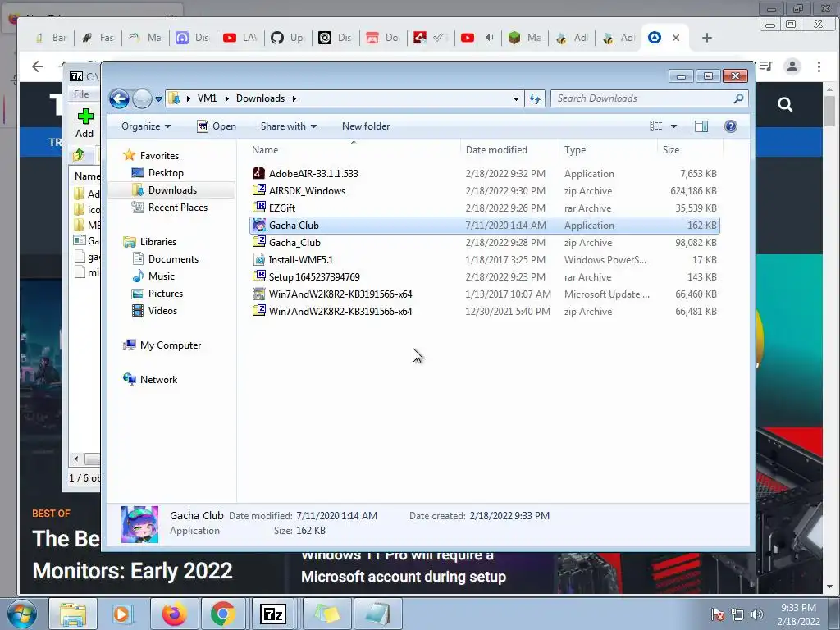The image size is (840, 630).
Task: Expand the Downloads breadcrumb arrow
Action: (x=294, y=98)
